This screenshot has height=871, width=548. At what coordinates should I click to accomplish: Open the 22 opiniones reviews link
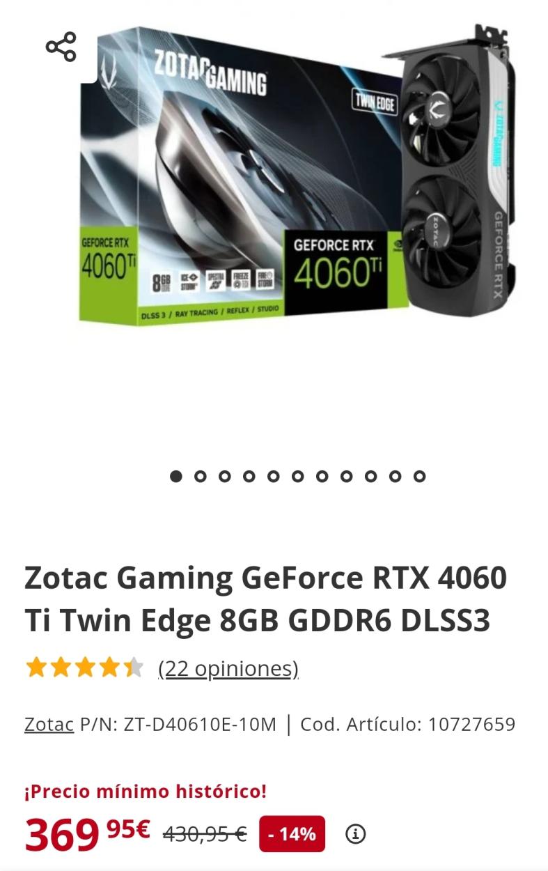pos(228,669)
